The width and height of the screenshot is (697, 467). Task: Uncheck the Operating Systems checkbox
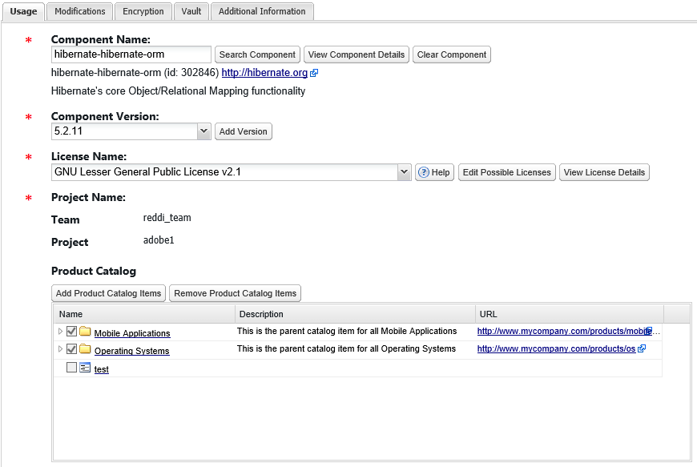(x=72, y=349)
